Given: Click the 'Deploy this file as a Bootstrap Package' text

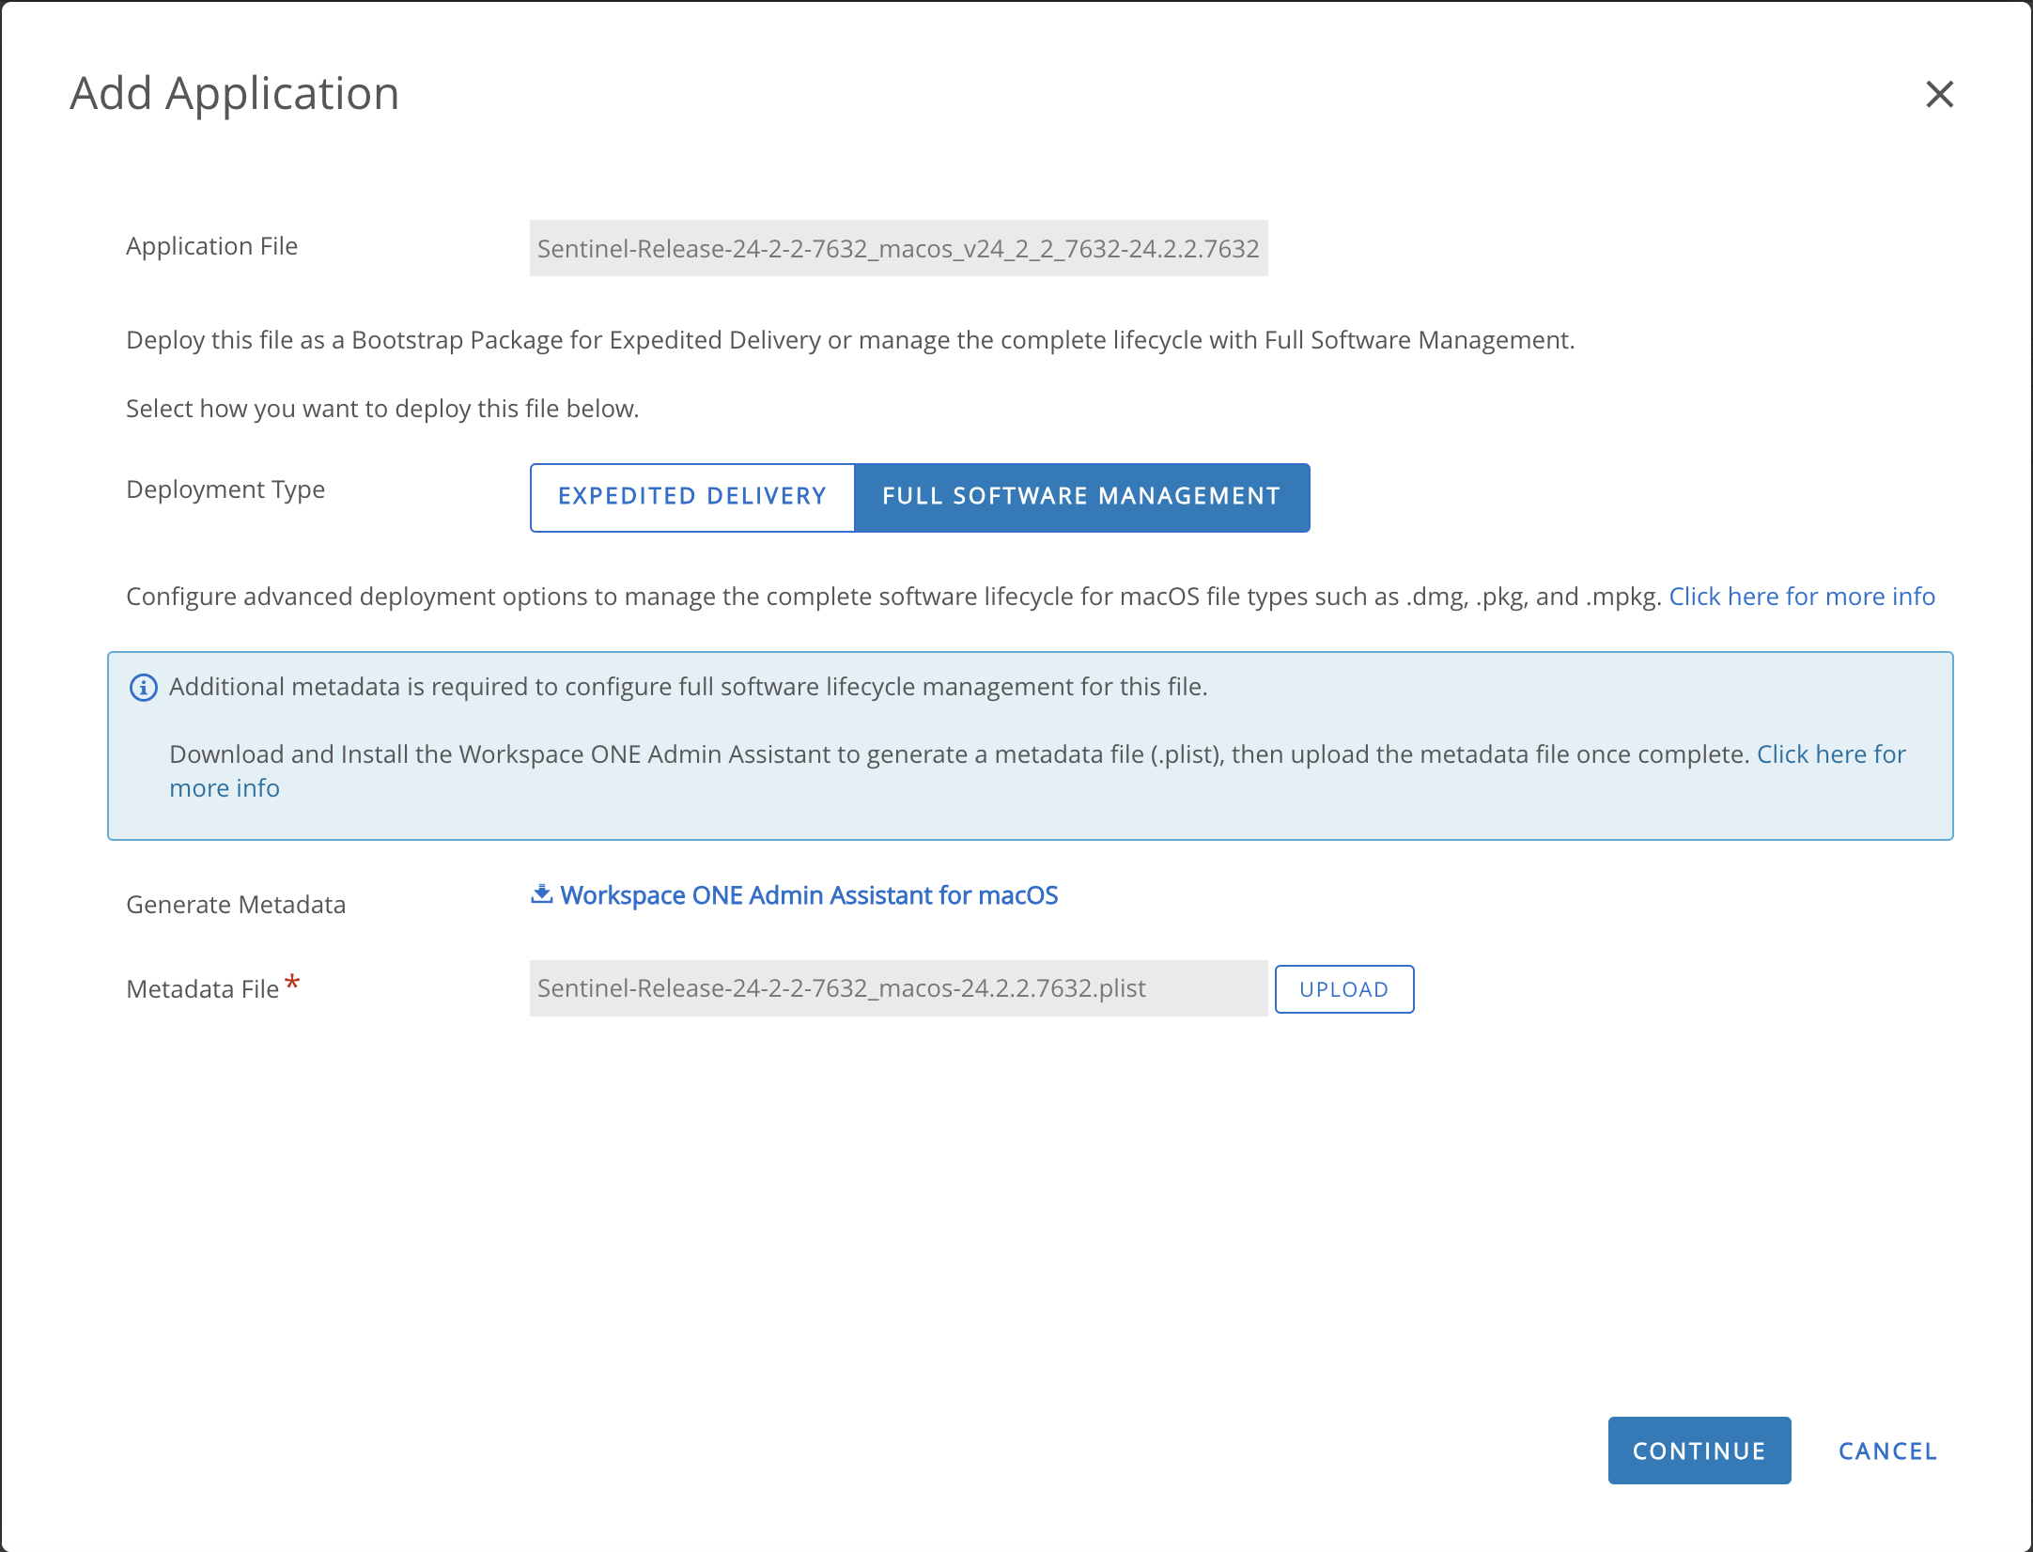Looking at the screenshot, I should point(850,340).
